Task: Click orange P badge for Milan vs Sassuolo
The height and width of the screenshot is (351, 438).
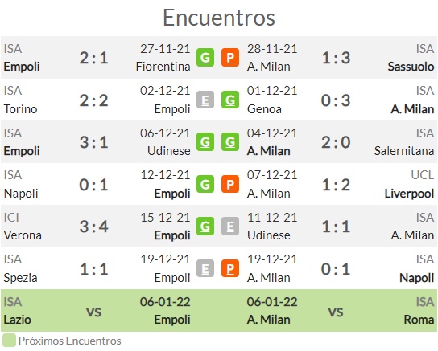Action: point(230,58)
